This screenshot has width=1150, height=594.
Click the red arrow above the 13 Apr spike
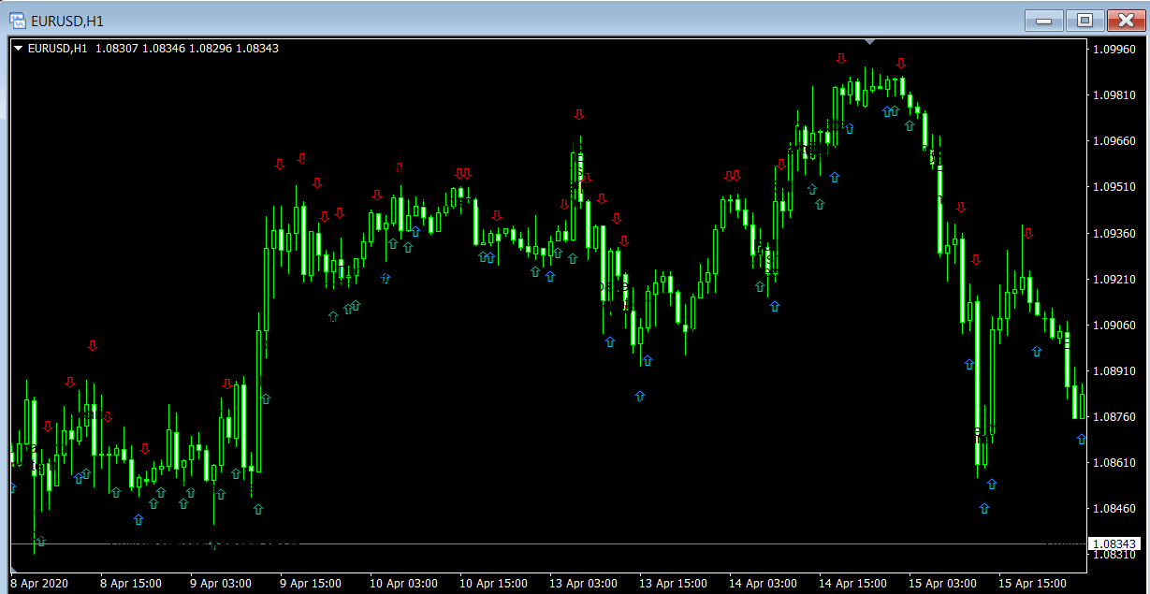tap(579, 115)
